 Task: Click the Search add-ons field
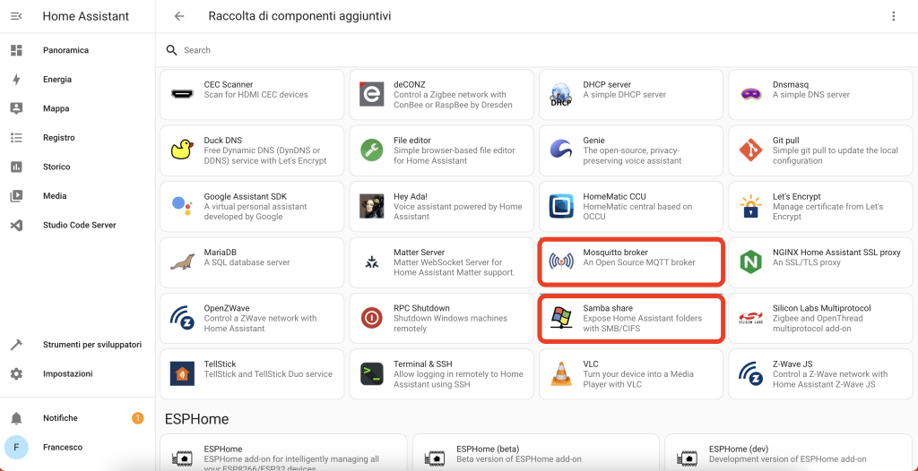[448, 50]
